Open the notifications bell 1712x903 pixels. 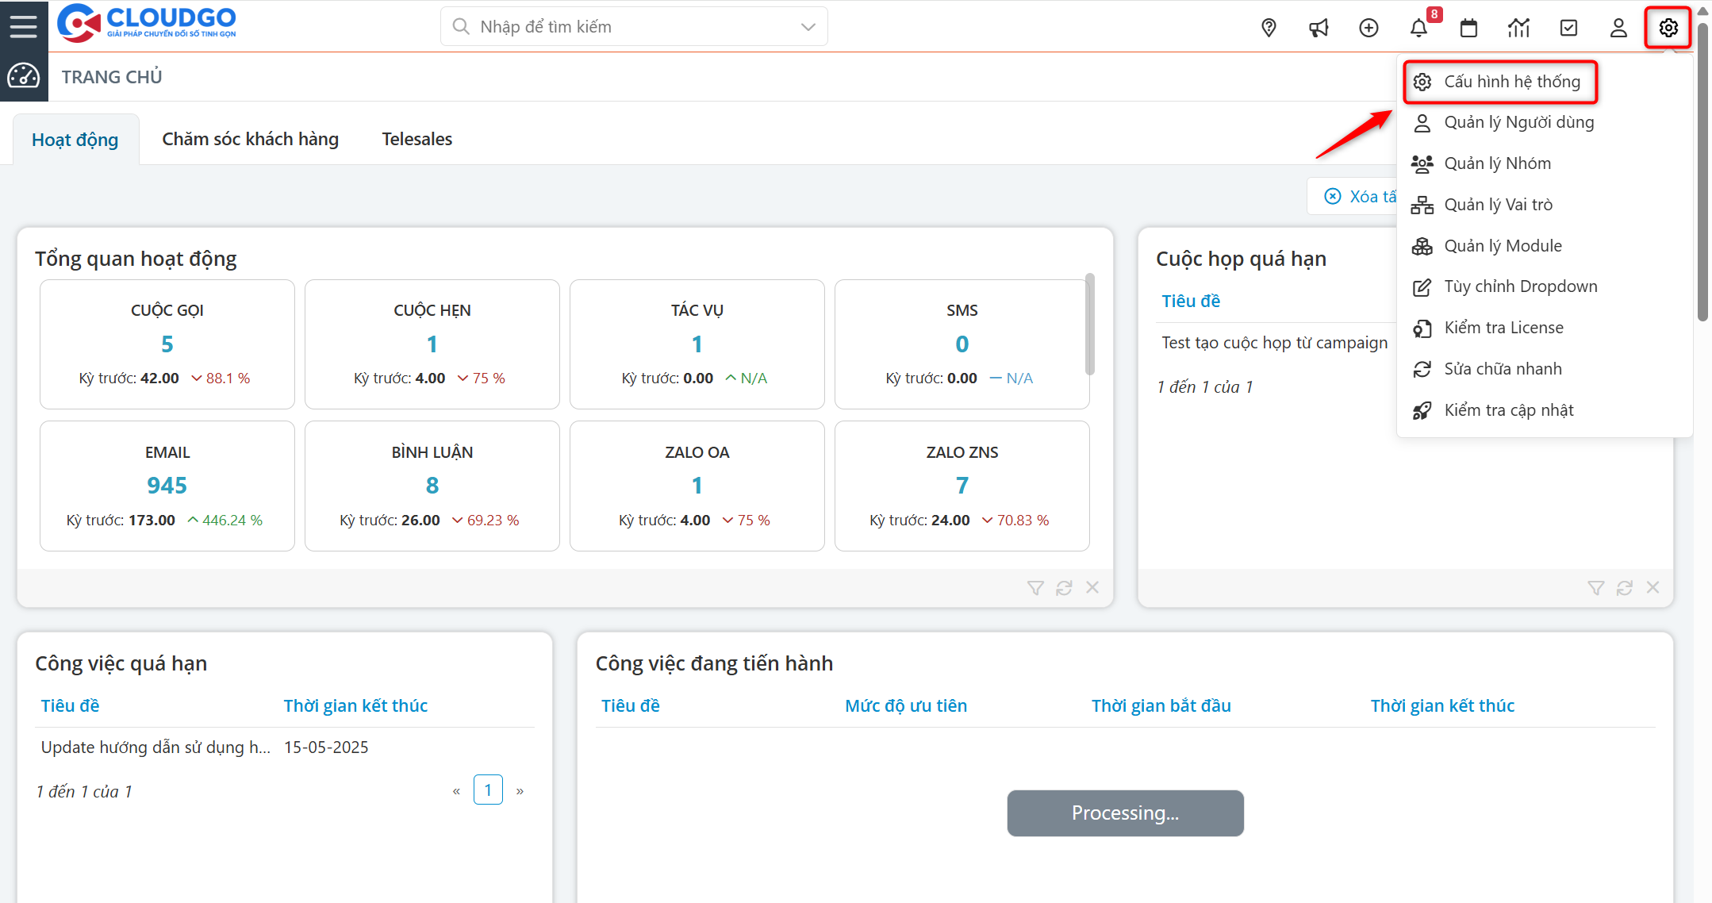click(x=1418, y=28)
